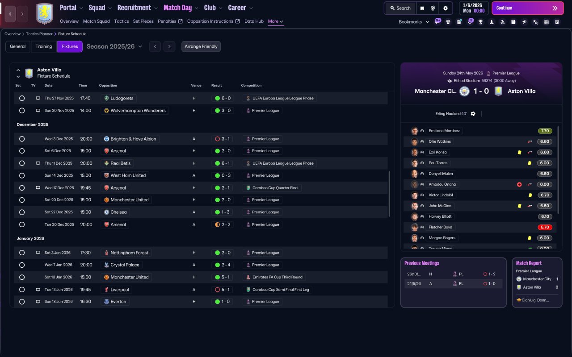Open the world globe icon in top bar
This screenshot has width=572, height=357.
pyautogui.click(x=433, y=8)
